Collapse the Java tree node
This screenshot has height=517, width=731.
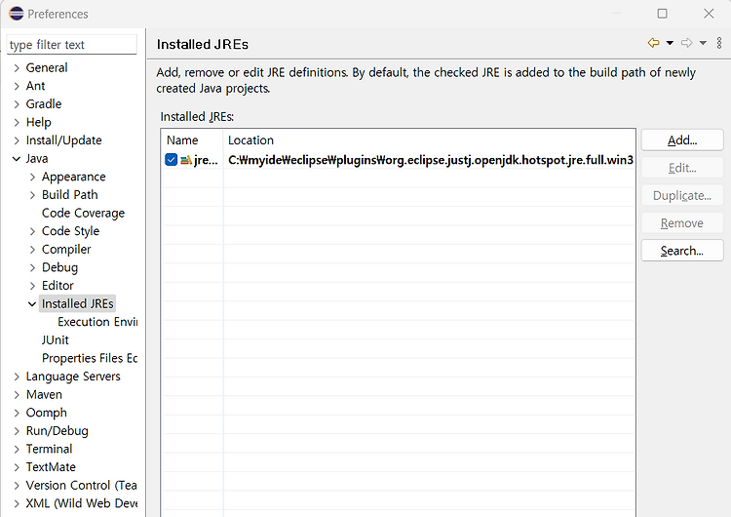[x=17, y=159]
